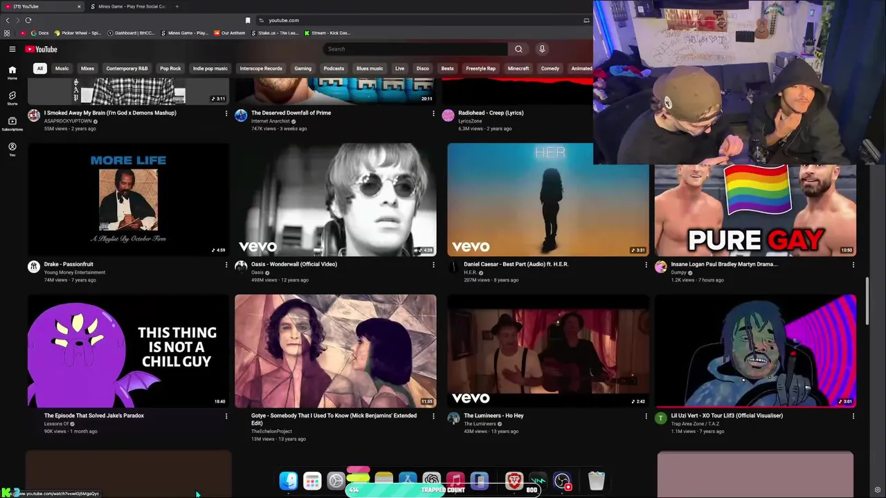Open Oasis - Wonderwall (Official Video) title
The height and width of the screenshot is (498, 886).
click(294, 264)
